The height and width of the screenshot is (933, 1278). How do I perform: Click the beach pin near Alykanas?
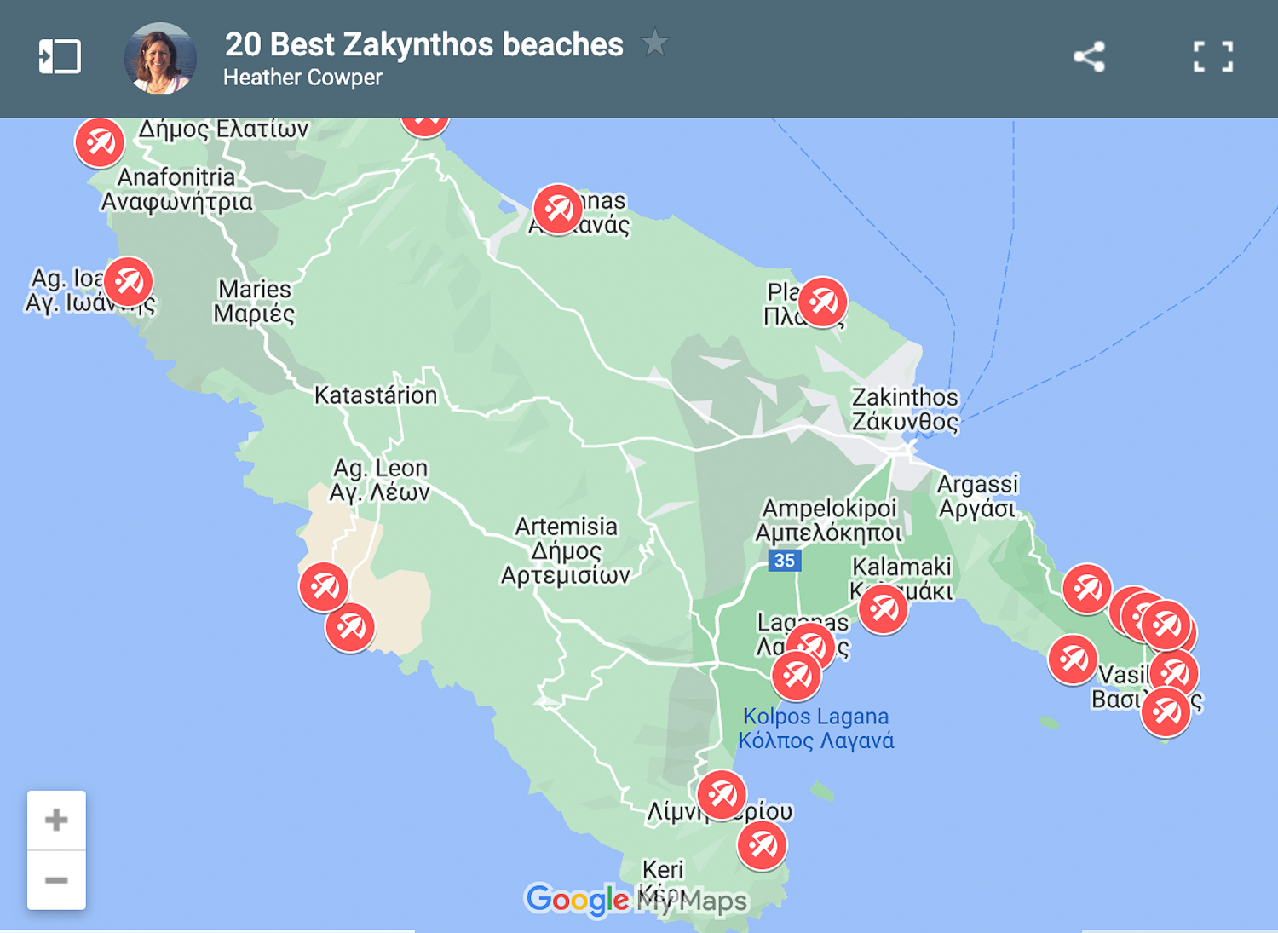click(x=558, y=209)
